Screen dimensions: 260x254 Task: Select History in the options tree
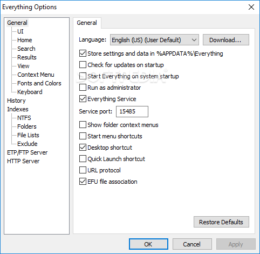(16, 101)
